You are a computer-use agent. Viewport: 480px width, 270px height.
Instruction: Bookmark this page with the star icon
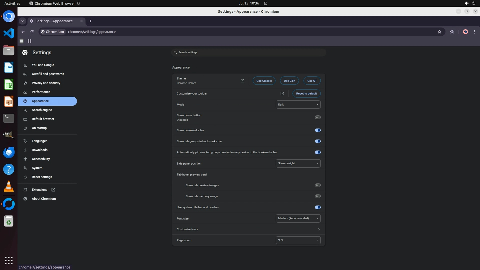point(439,32)
